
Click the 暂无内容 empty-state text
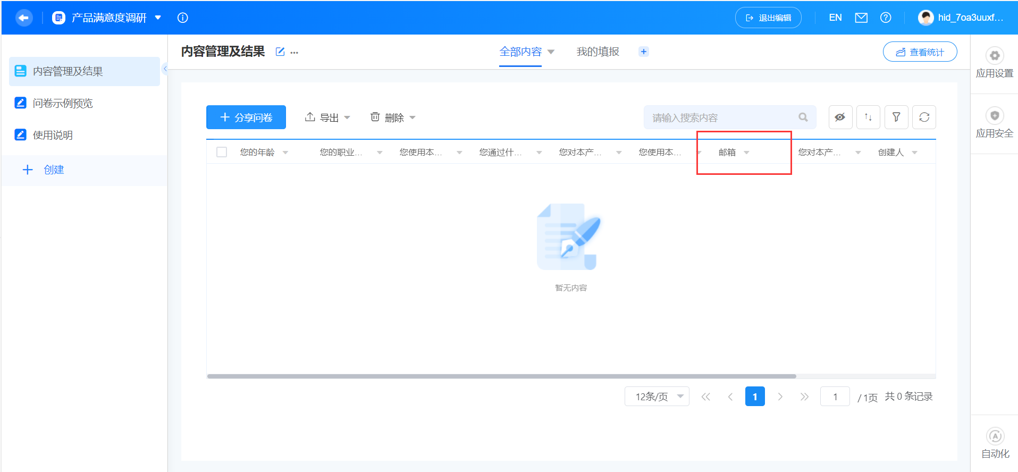pyautogui.click(x=571, y=288)
